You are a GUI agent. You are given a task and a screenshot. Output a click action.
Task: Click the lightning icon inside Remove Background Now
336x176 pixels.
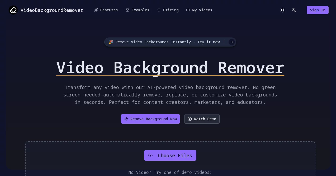[126, 119]
